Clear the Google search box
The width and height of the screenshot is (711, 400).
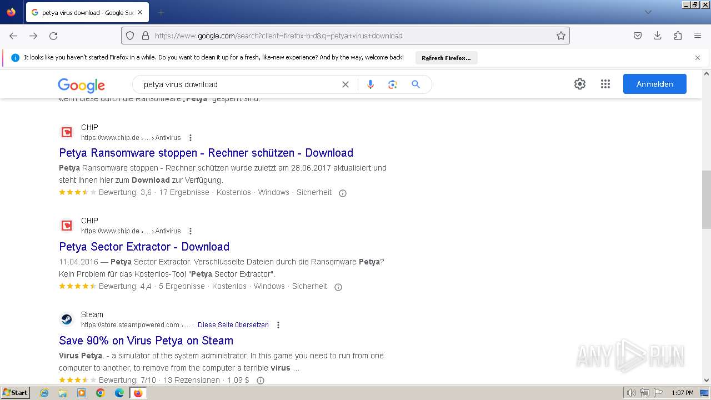[x=346, y=84]
